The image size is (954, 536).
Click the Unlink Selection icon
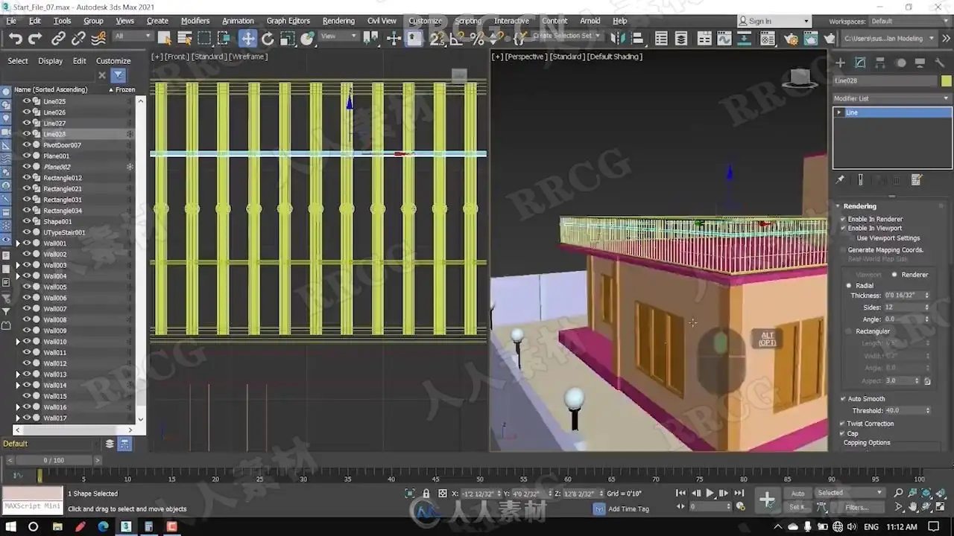pos(78,39)
